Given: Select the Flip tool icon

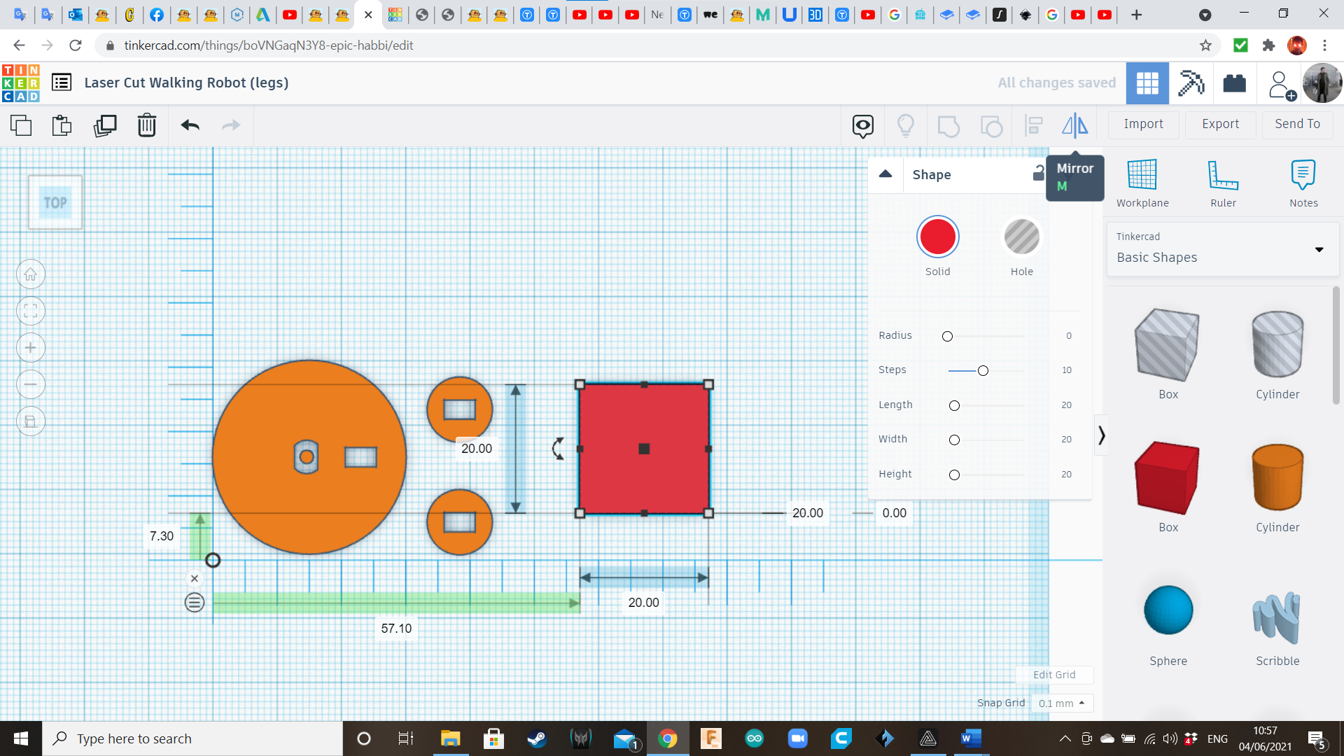Looking at the screenshot, I should pos(1074,124).
